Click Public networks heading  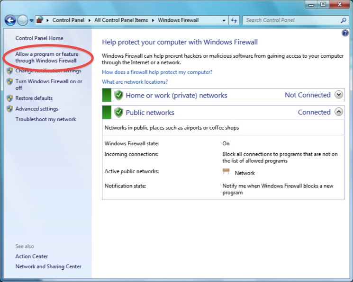pyautogui.click(x=150, y=113)
